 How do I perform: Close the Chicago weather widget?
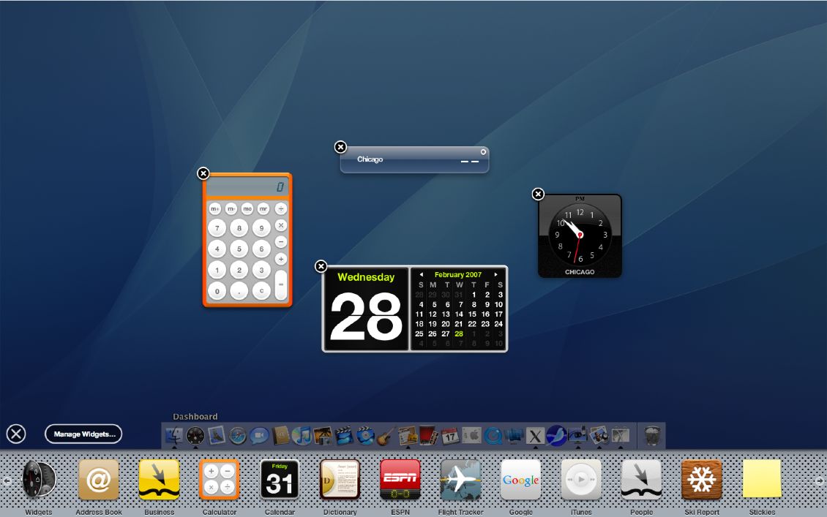coord(341,147)
